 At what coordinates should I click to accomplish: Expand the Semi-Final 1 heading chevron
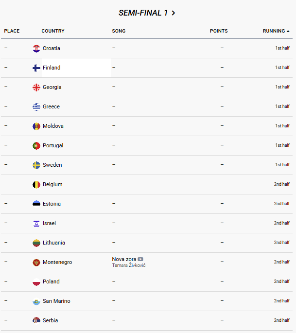pyautogui.click(x=174, y=13)
